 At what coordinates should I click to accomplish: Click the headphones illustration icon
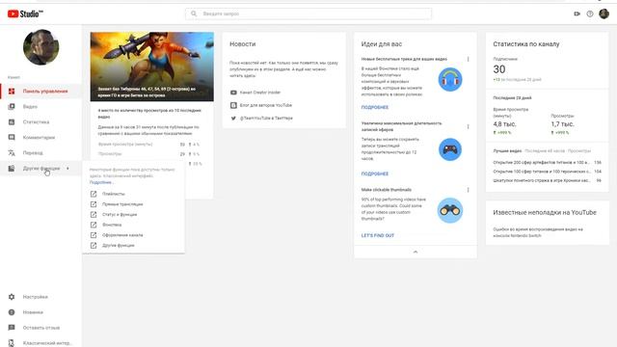pos(450,80)
